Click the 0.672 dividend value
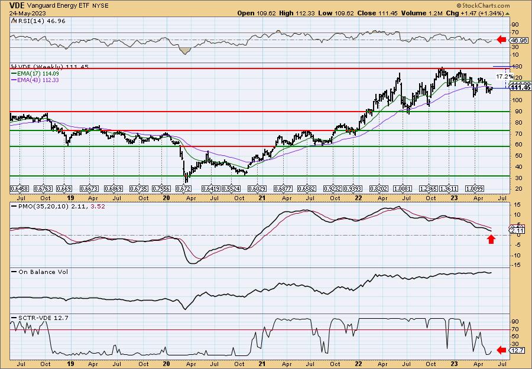 coord(183,188)
